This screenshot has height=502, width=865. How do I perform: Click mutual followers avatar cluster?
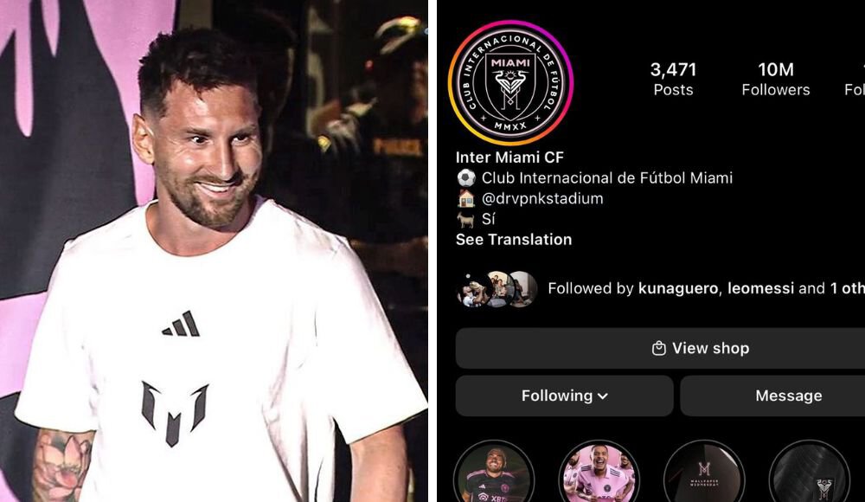497,289
